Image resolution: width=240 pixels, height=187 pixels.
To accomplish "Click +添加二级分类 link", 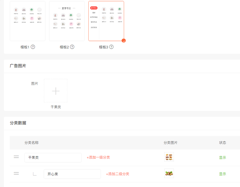I will click(x=118, y=174).
